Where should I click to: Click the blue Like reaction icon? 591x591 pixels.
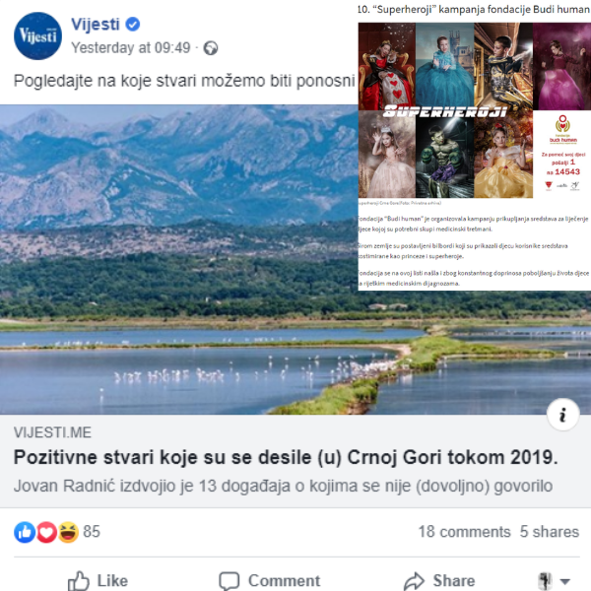25,532
